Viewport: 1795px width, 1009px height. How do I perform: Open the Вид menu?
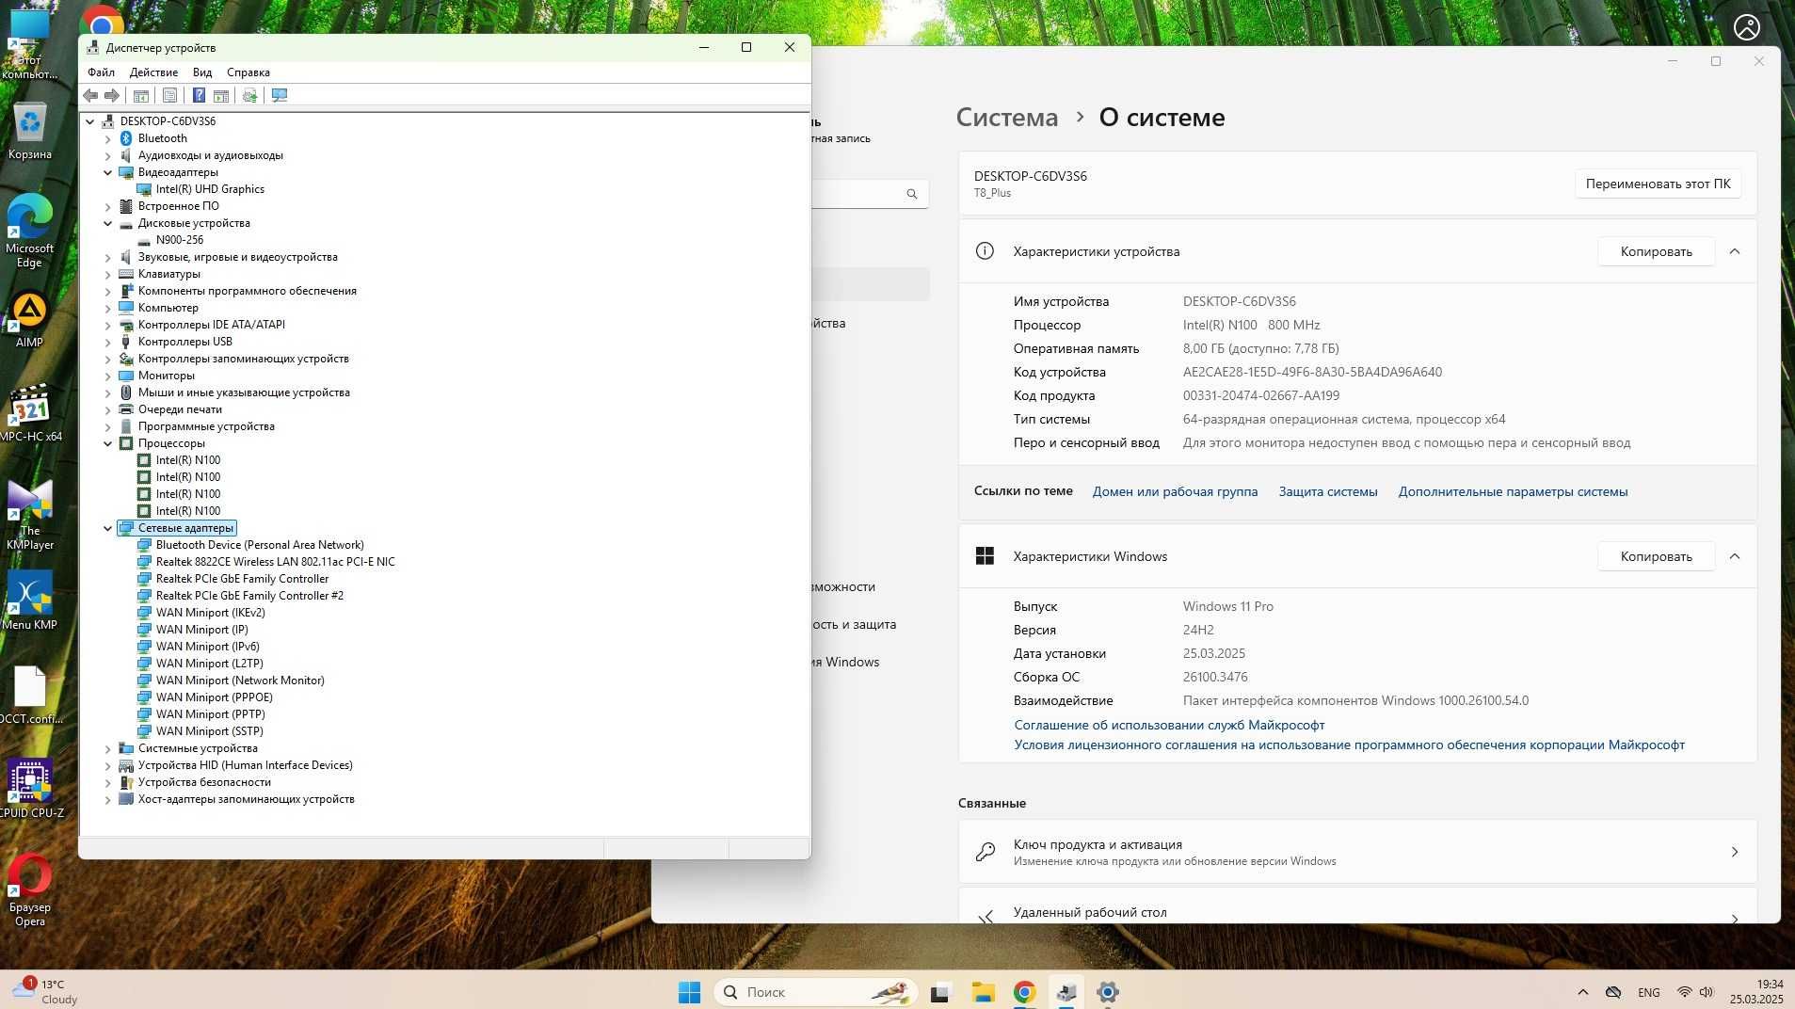[202, 72]
